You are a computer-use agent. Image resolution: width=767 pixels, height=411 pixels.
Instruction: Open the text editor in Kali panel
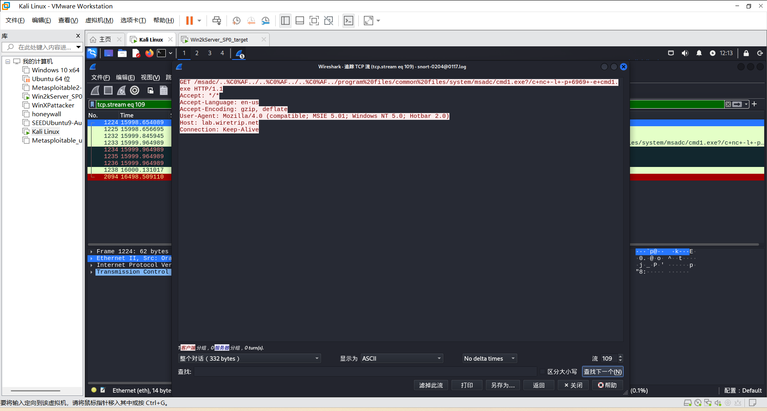tap(136, 53)
